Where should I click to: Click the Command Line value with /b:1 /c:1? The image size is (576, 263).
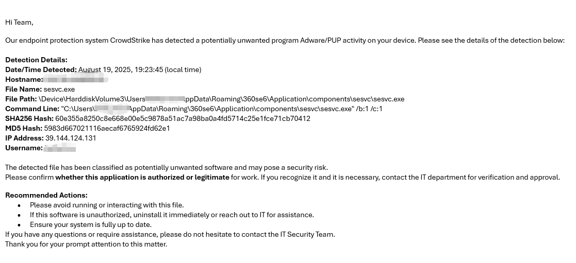click(x=222, y=109)
